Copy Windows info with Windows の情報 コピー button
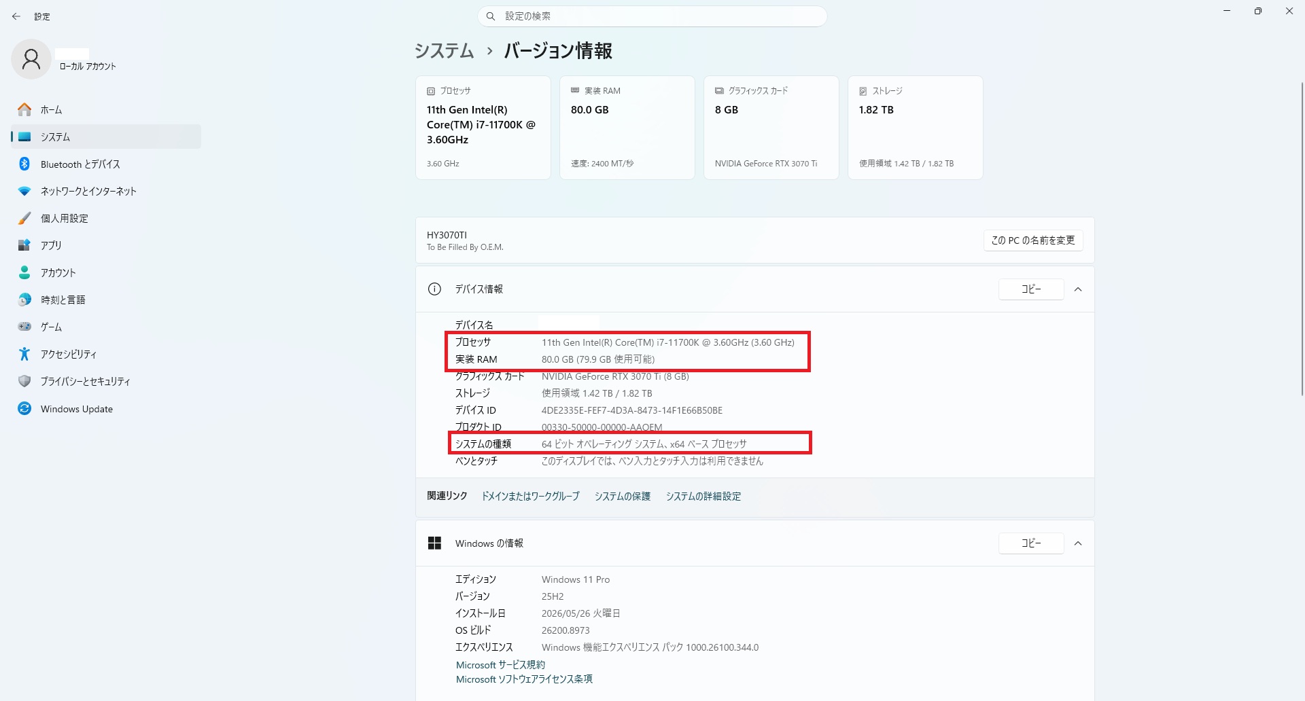The width and height of the screenshot is (1305, 701). tap(1031, 543)
